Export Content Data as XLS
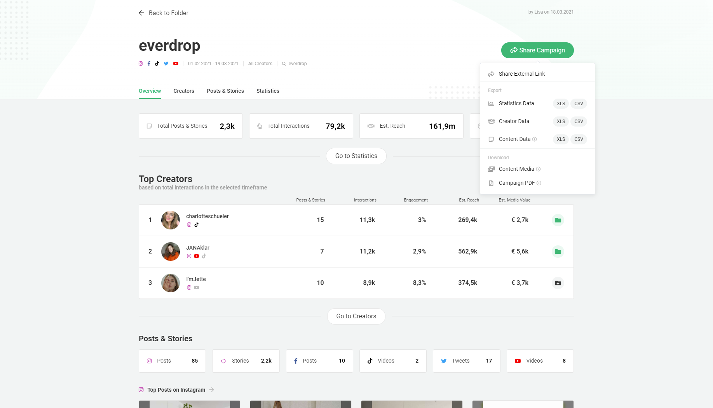The image size is (713, 408). (x=561, y=139)
